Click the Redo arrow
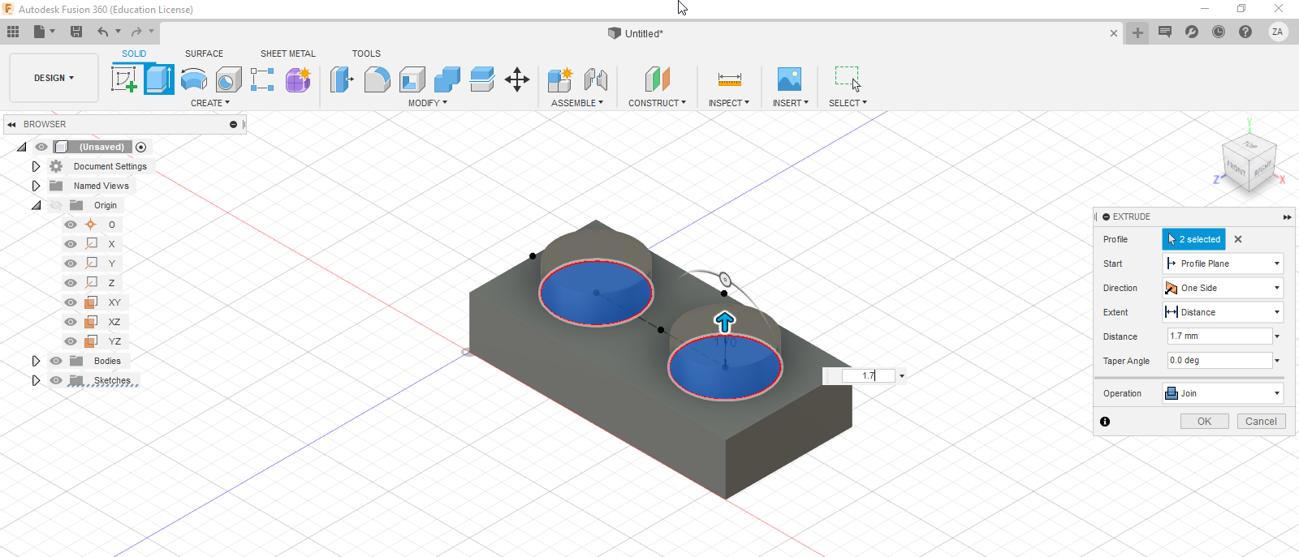This screenshot has height=557, width=1299. 136,32
